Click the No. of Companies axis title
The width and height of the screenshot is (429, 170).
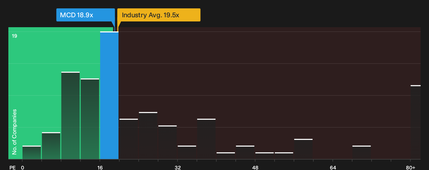click(x=14, y=132)
